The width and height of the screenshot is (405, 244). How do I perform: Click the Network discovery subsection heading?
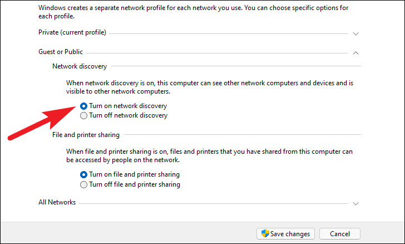click(x=80, y=66)
